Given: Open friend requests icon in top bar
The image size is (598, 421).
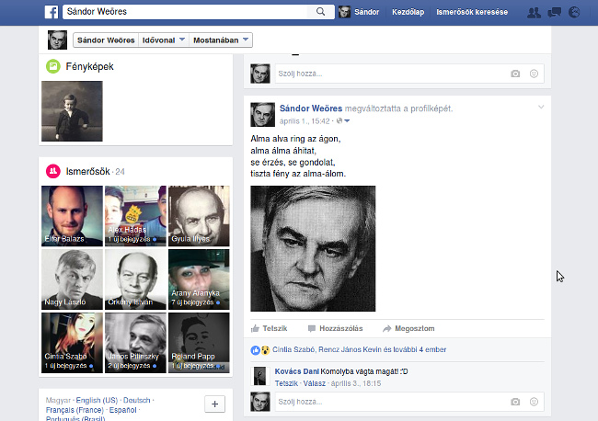Looking at the screenshot, I should [534, 12].
